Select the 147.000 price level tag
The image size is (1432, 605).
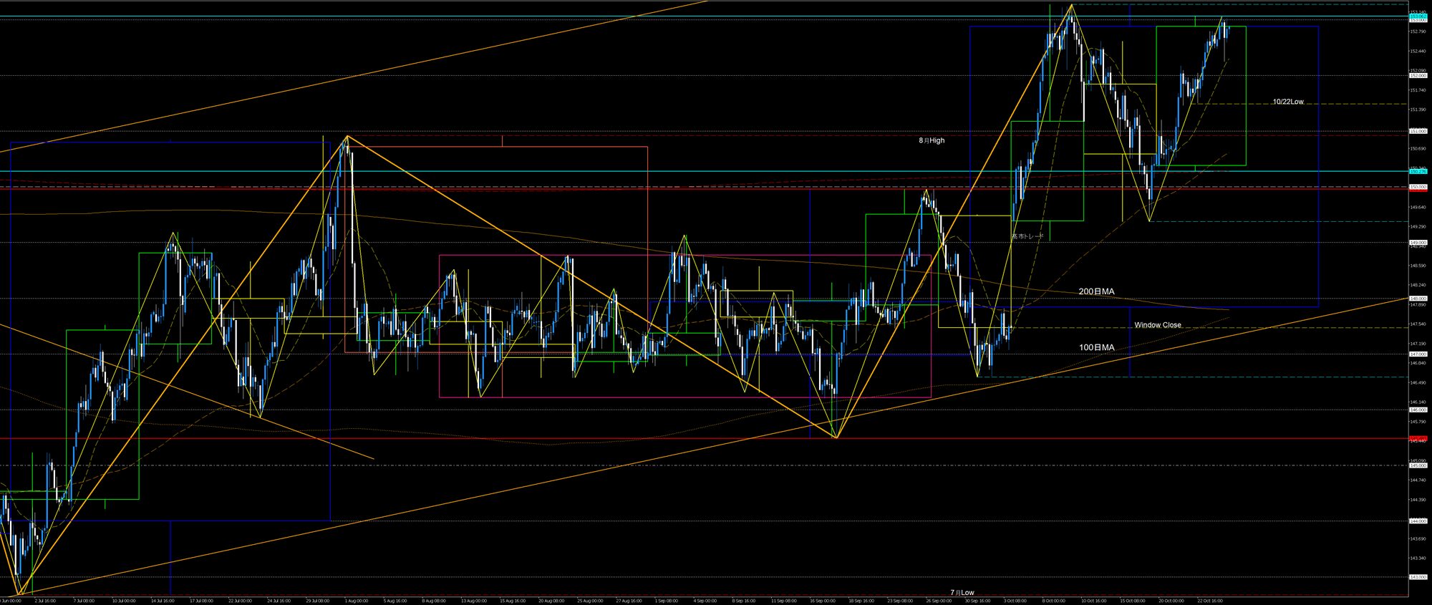1418,354
